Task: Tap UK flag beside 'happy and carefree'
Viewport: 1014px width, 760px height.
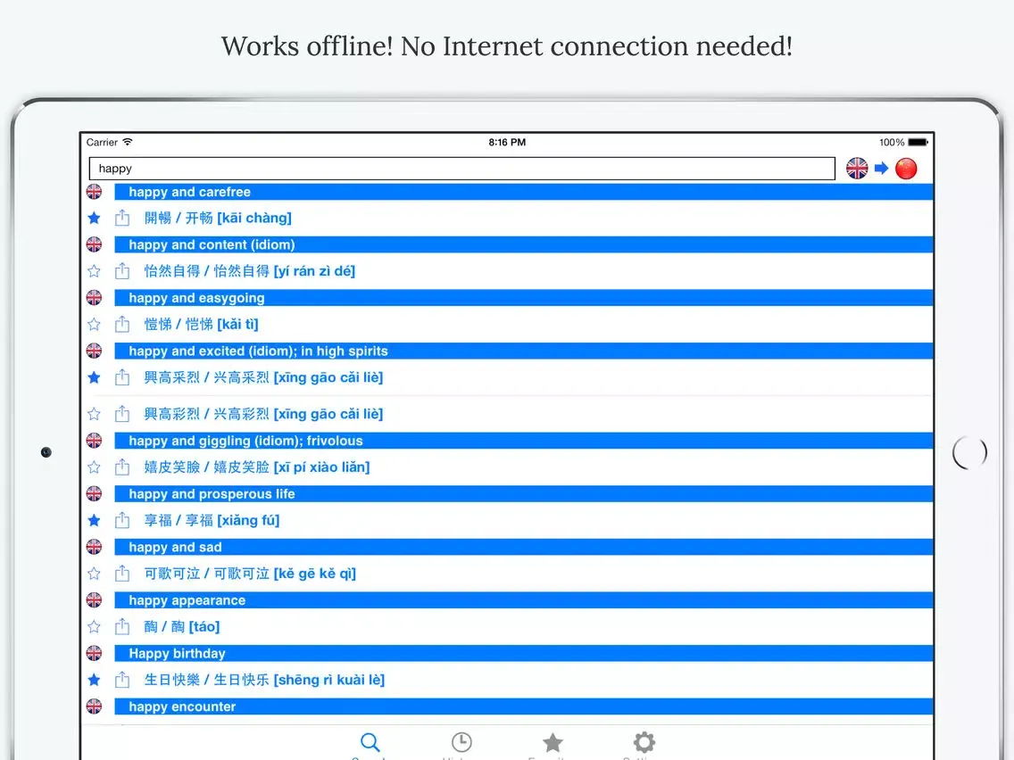Action: point(95,192)
